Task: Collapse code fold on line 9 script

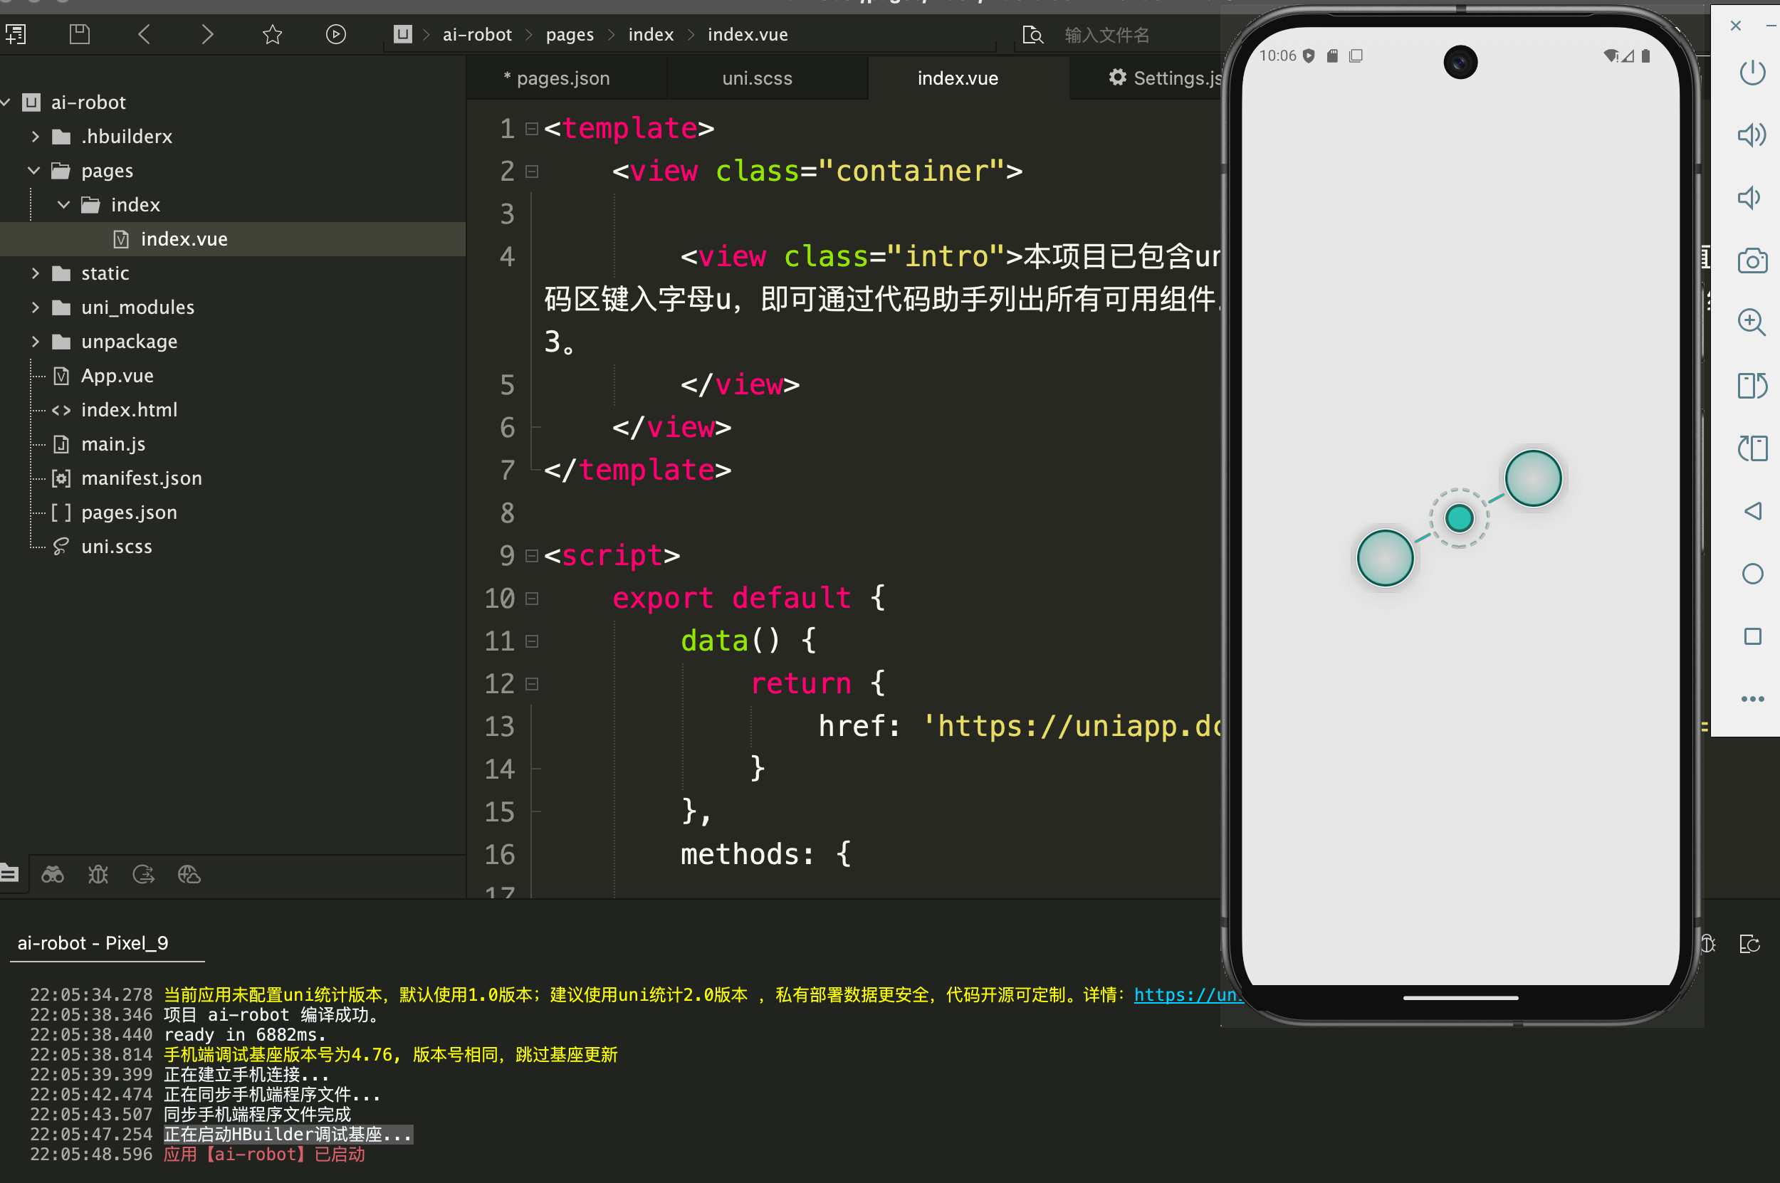Action: [532, 556]
